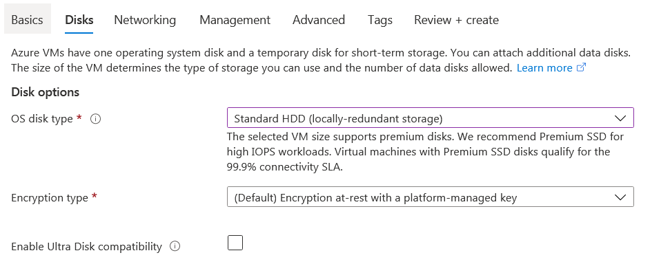Click the external link icon after Learn more
Viewport: 661px width, 264px height.
click(581, 67)
